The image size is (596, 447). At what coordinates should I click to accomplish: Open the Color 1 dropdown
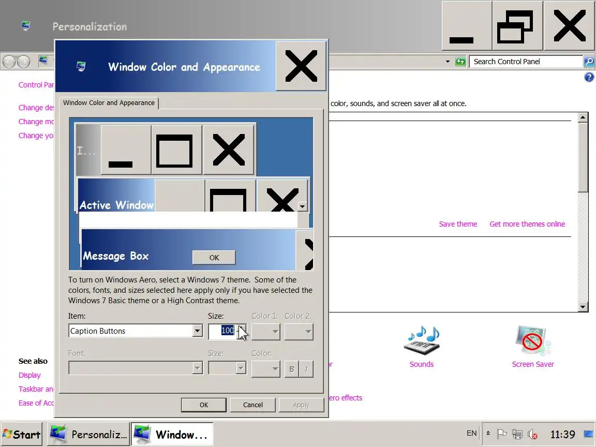tap(266, 332)
